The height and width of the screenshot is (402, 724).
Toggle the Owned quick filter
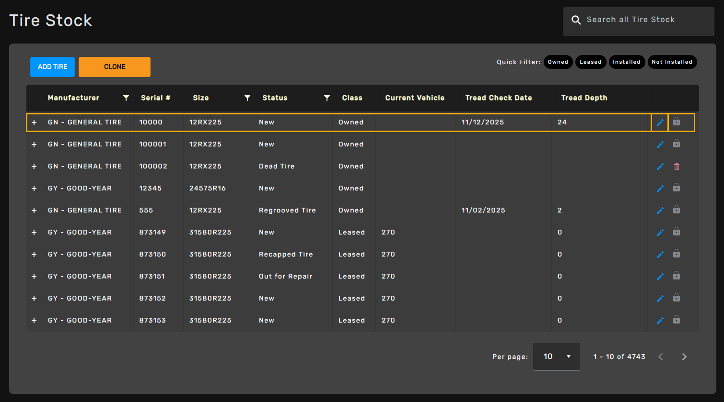558,62
